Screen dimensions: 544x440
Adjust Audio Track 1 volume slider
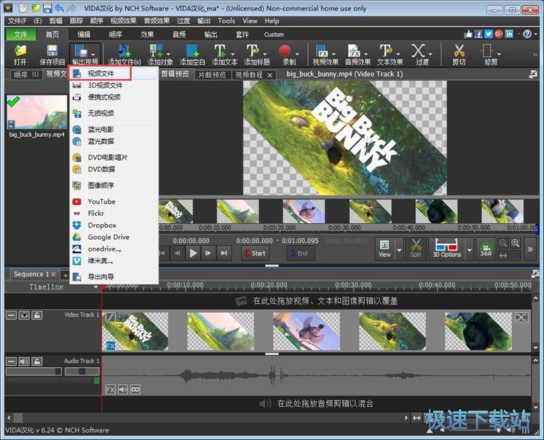point(33,371)
